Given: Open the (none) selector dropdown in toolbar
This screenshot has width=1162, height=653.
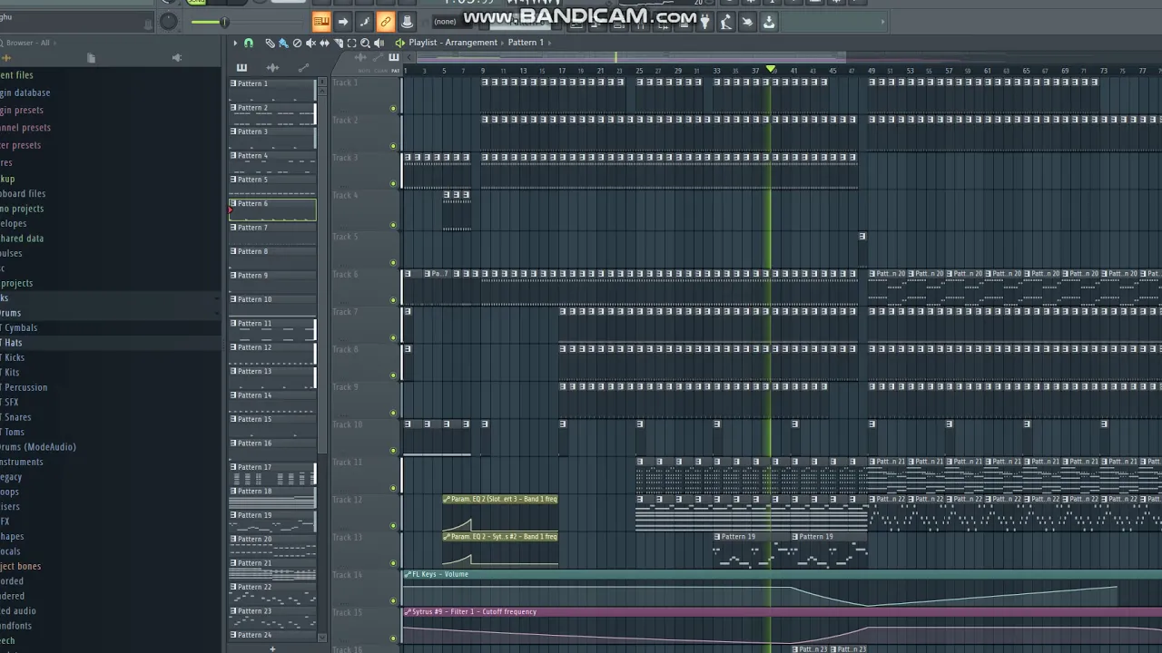Looking at the screenshot, I should [x=445, y=22].
